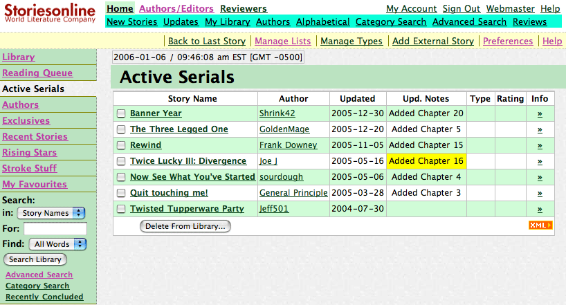Check the Twice Lucky III: Divergence box

tap(121, 161)
